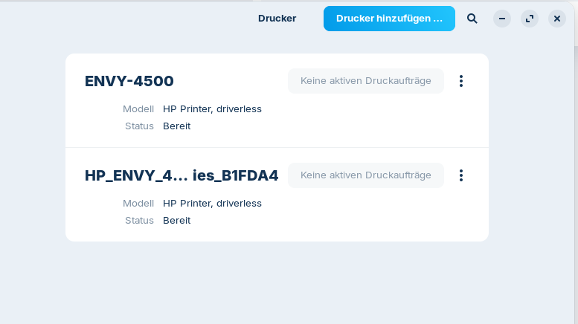The width and height of the screenshot is (578, 324).
Task: Click the Modell label under ENVY-4500
Action: click(x=138, y=109)
